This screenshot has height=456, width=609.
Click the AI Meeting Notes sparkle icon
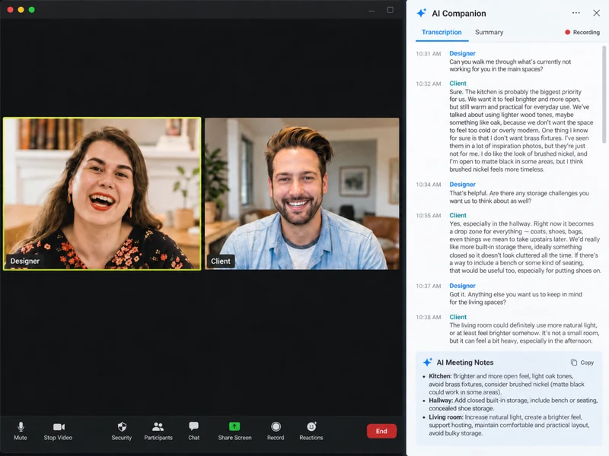pos(428,363)
